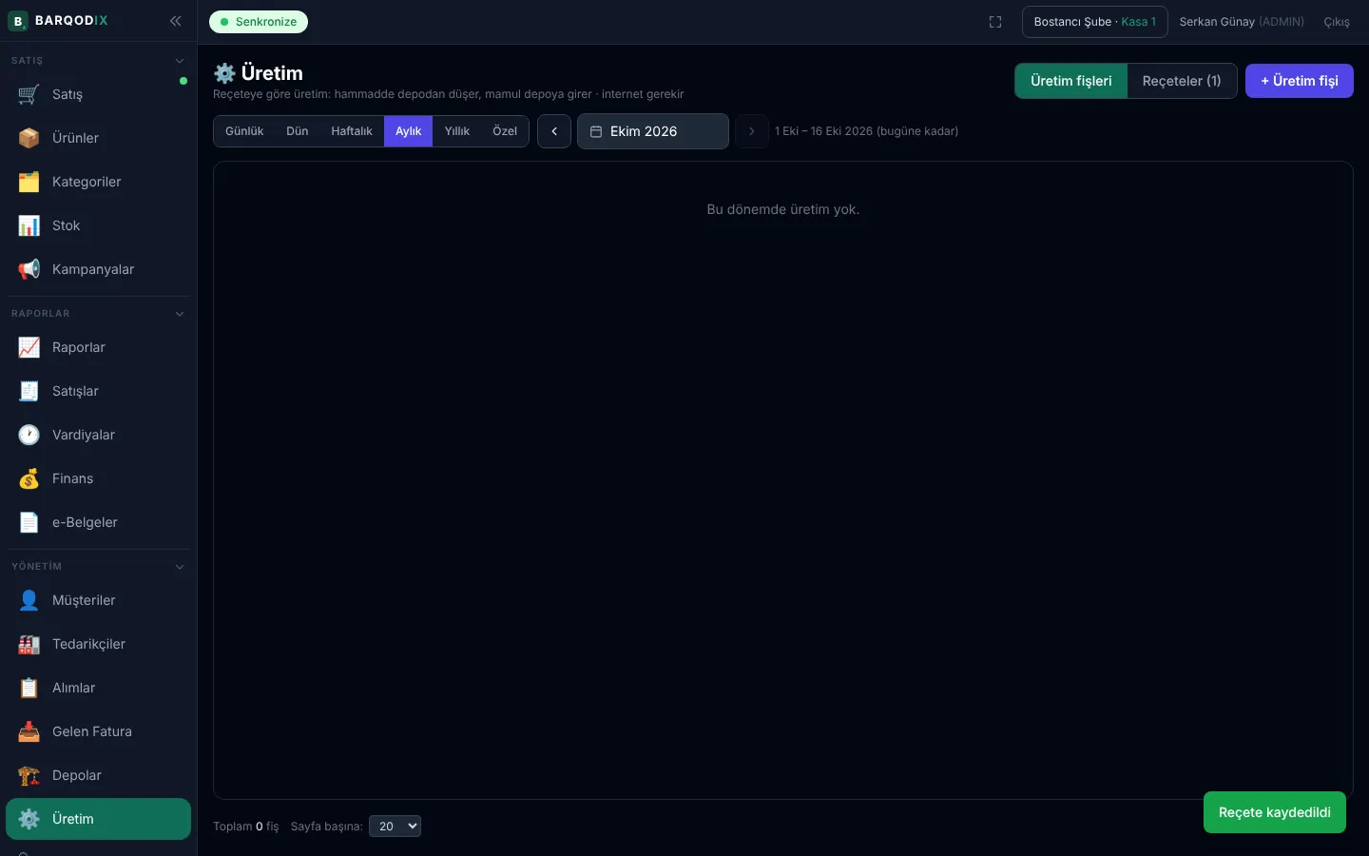Open Vardiyalar via its clock icon
The height and width of the screenshot is (856, 1369).
pos(29,435)
